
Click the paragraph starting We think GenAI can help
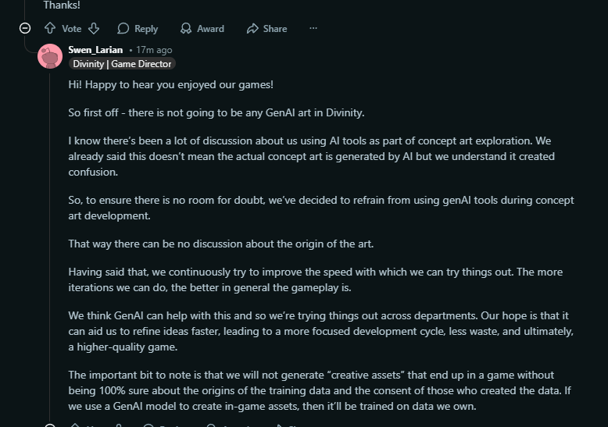coord(320,332)
